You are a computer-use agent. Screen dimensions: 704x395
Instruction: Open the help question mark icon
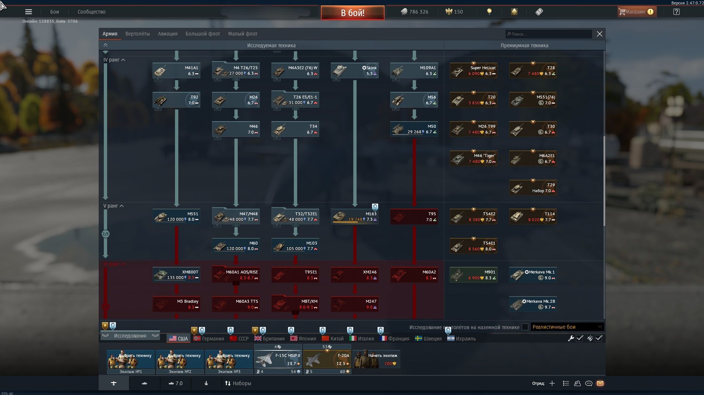coord(676,12)
